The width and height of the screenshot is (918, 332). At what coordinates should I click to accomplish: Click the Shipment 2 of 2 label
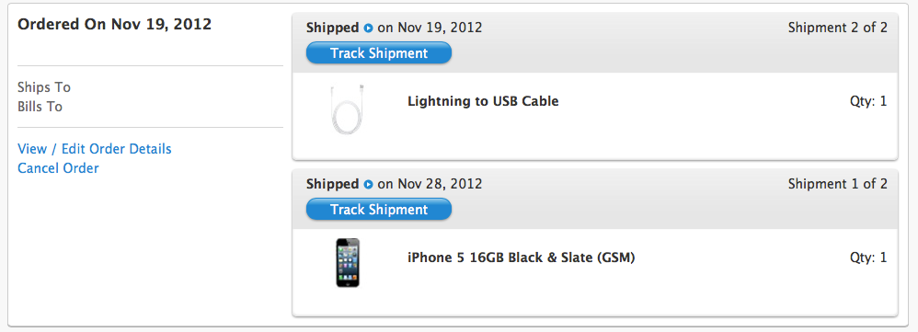click(837, 28)
